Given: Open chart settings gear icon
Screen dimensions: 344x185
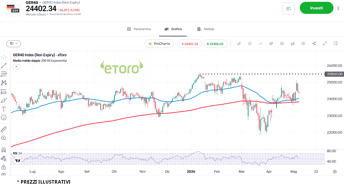Looking at the screenshot, I should 282,44.
